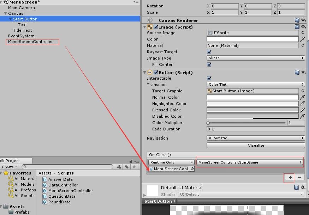Toggle Button (Script) component enabled checkbox
Viewport: 309px width, 215px height.
click(x=156, y=72)
